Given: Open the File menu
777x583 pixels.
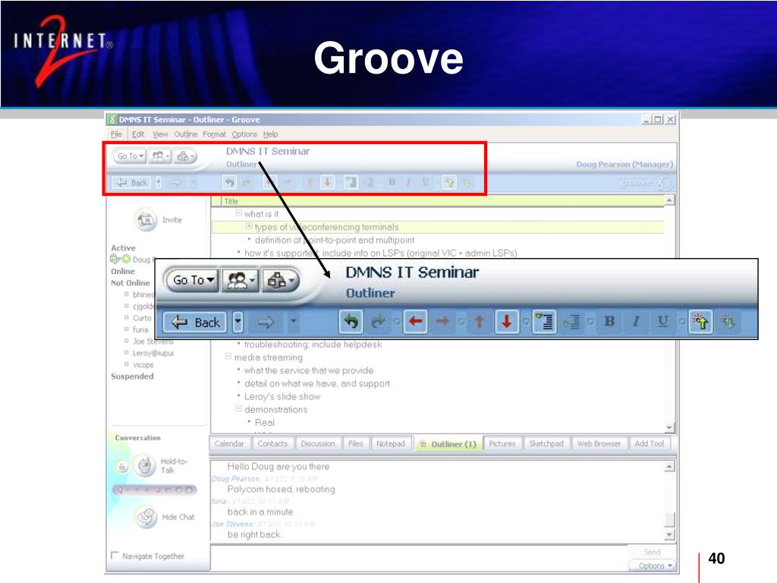Looking at the screenshot, I should [116, 134].
